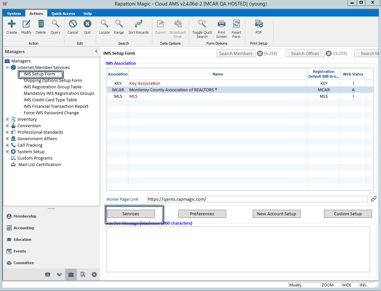The width and height of the screenshot is (381, 291).
Task: Open the System ribbon tab
Action: pos(14,14)
